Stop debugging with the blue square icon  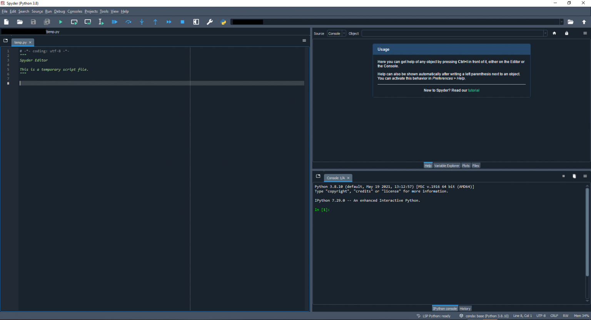(182, 22)
